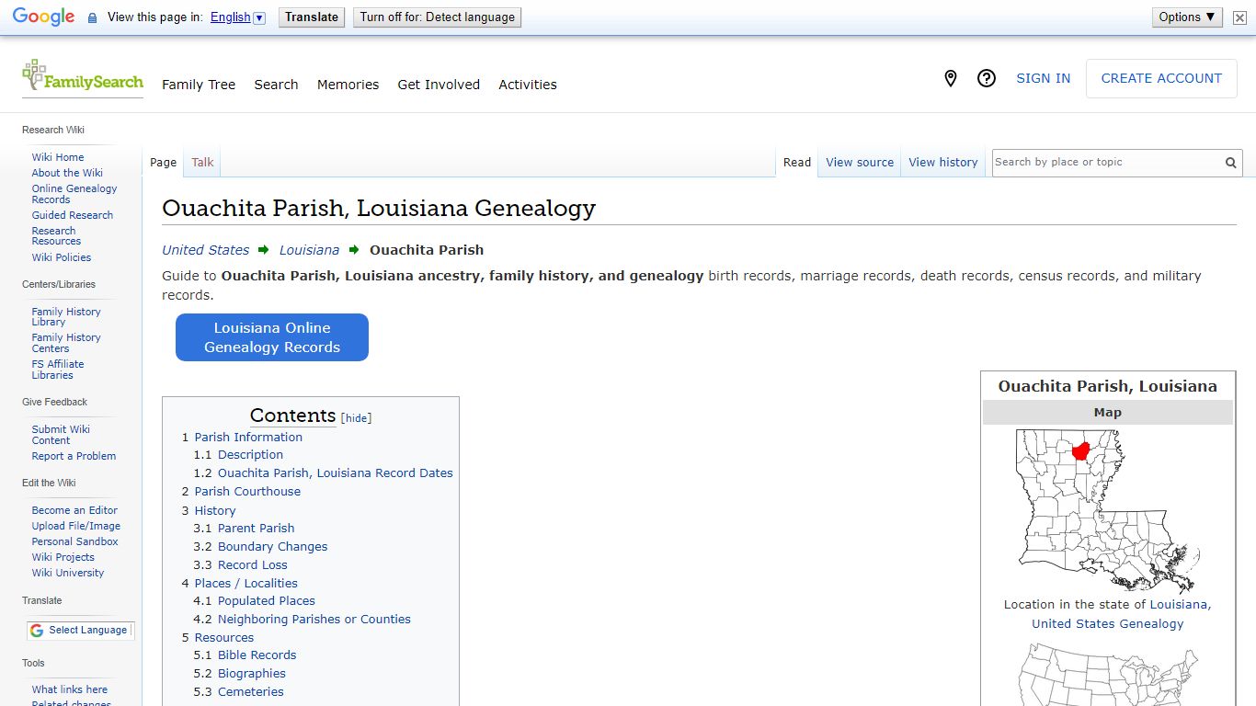The width and height of the screenshot is (1256, 706).
Task: Open the Select Language widget
Action: tap(80, 631)
